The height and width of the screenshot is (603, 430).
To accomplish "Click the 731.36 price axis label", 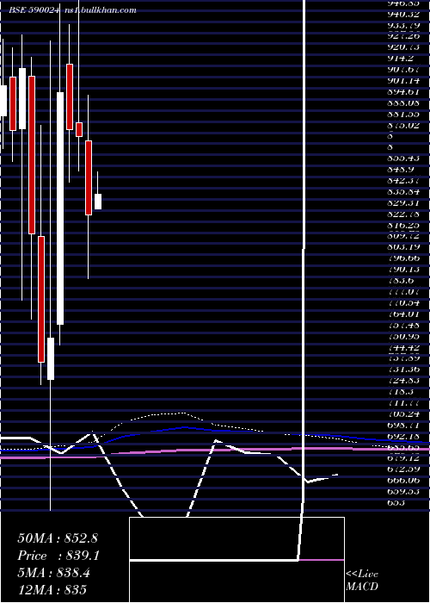I will [403, 370].
